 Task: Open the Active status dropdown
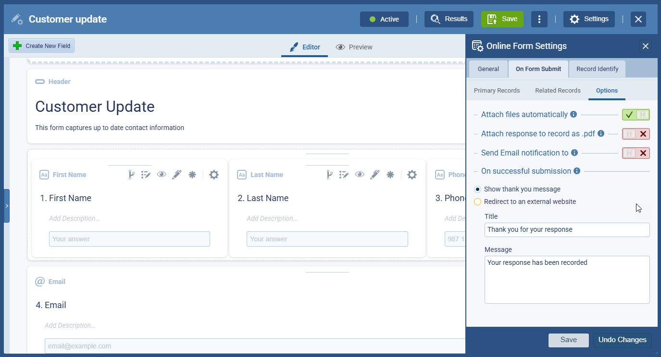click(384, 19)
